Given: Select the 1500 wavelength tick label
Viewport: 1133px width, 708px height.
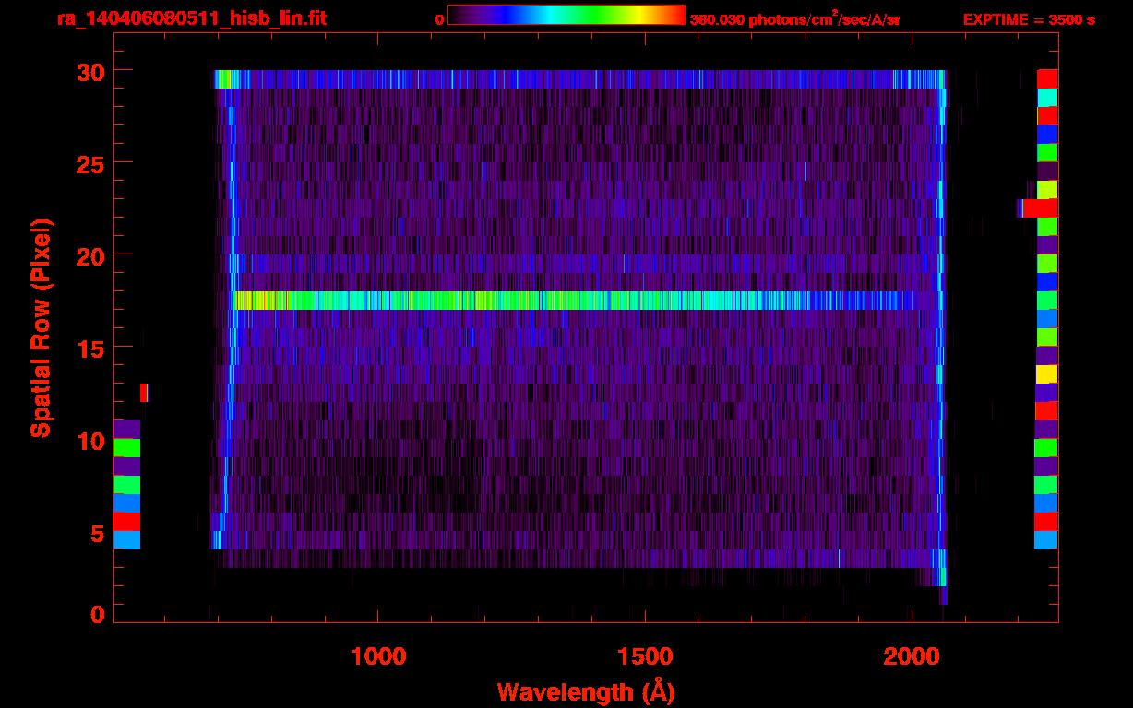Looking at the screenshot, I should (x=645, y=655).
